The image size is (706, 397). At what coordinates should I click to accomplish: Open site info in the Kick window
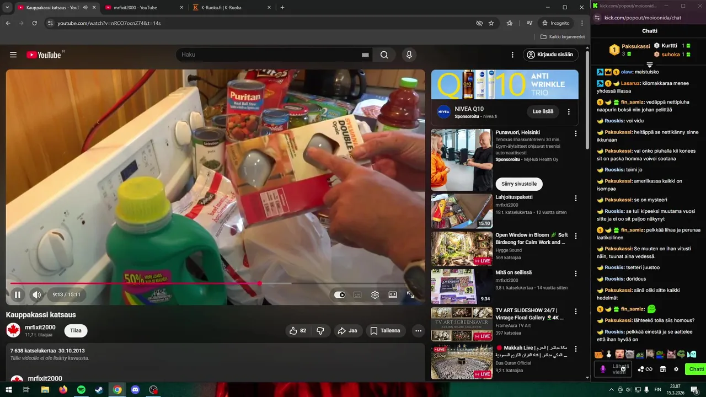[596, 18]
